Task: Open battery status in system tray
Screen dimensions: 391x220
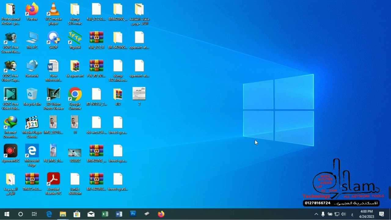Action: click(x=330, y=214)
